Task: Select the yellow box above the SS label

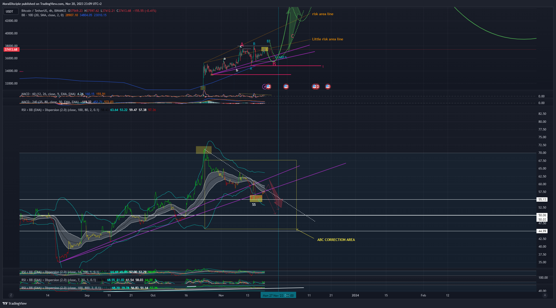Action: tap(256, 198)
